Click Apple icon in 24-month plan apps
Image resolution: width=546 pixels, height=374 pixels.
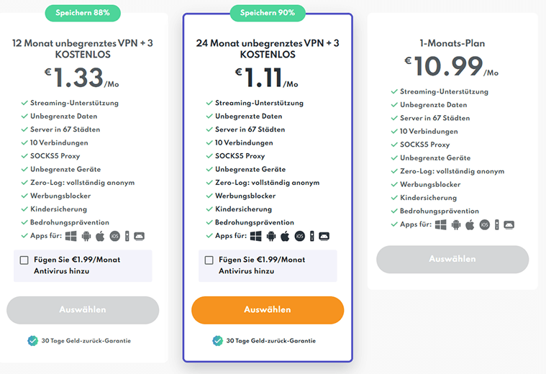(285, 236)
